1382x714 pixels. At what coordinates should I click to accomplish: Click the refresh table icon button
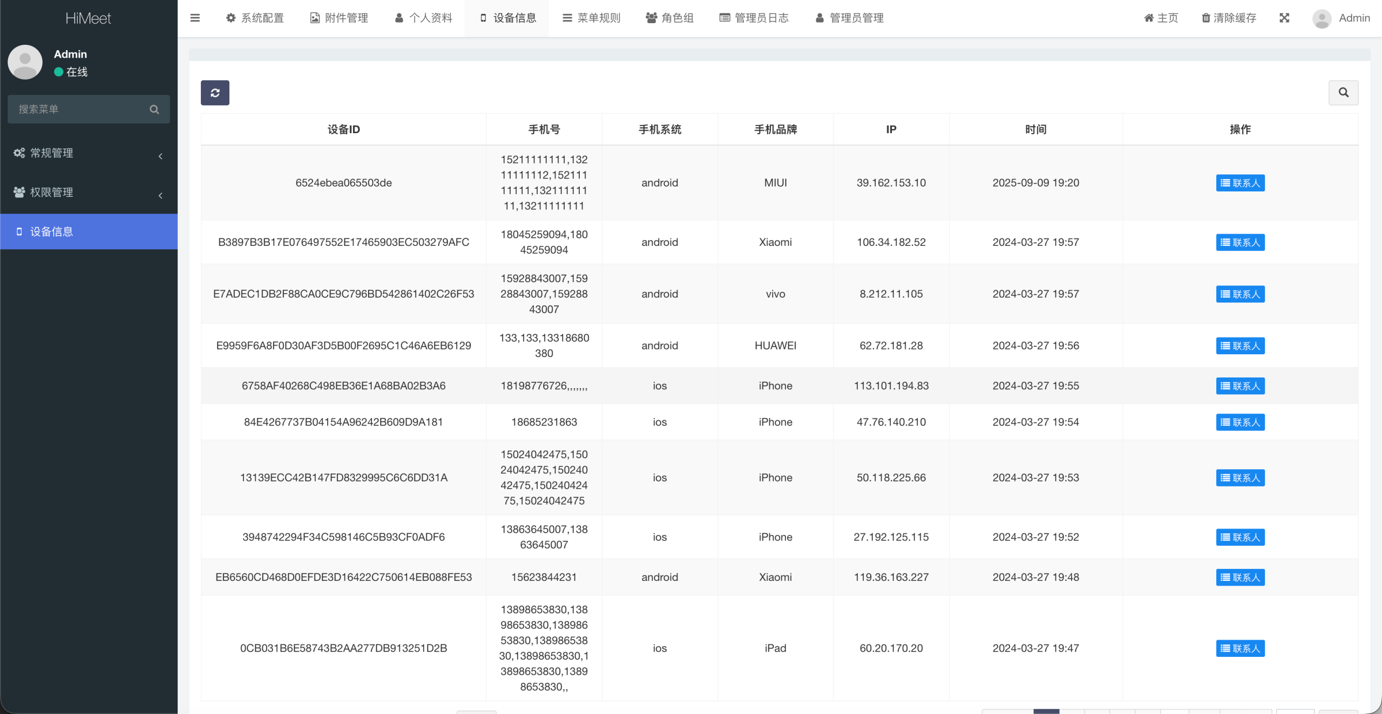click(215, 93)
